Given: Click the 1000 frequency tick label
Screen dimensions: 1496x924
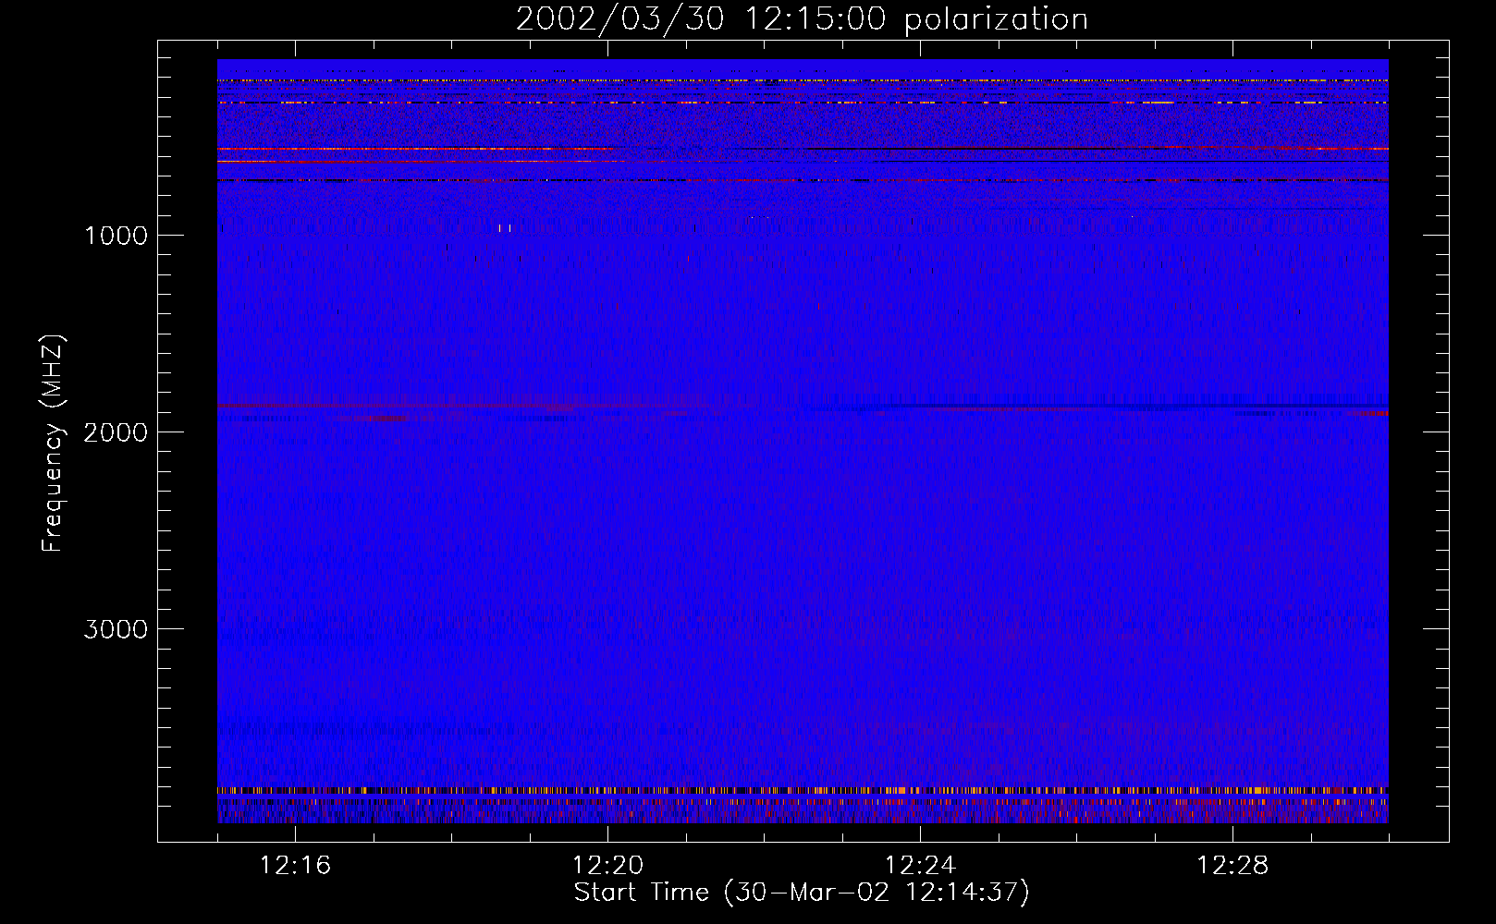Looking at the screenshot, I should coord(116,236).
